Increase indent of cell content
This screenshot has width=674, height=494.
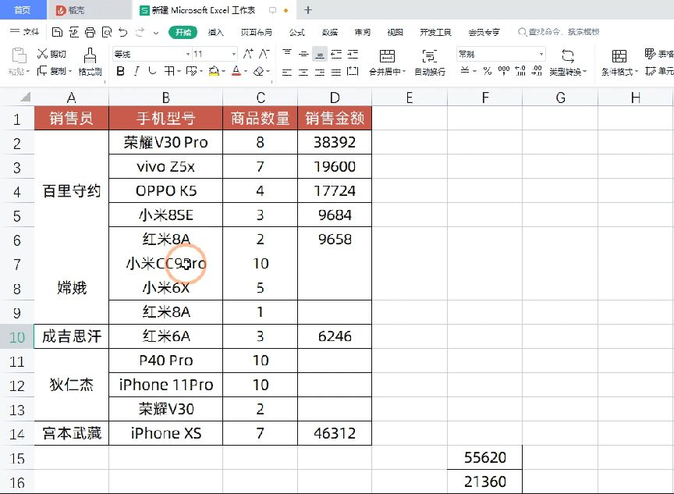click(x=353, y=54)
